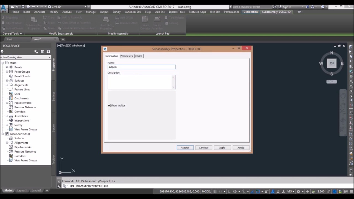354x199 pixels.
Task: Expand the Surfaces tree node
Action: click(7, 81)
